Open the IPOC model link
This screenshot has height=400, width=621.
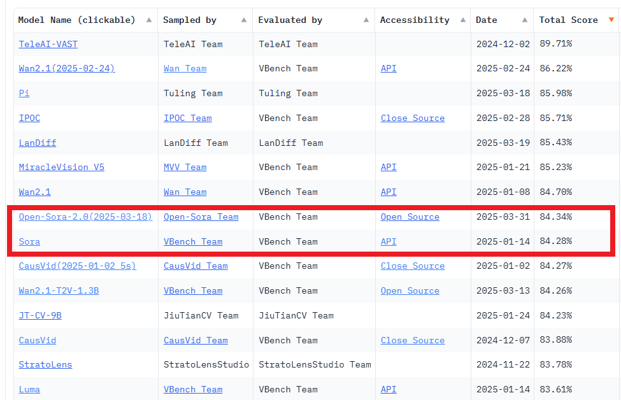point(29,118)
